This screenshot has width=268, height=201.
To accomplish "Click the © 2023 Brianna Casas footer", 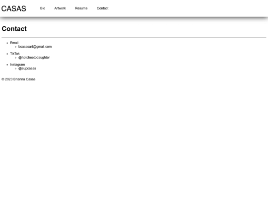I will pyautogui.click(x=18, y=79).
